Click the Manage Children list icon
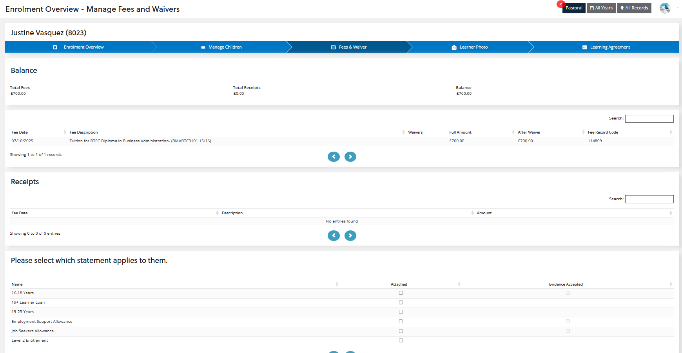 click(x=203, y=47)
